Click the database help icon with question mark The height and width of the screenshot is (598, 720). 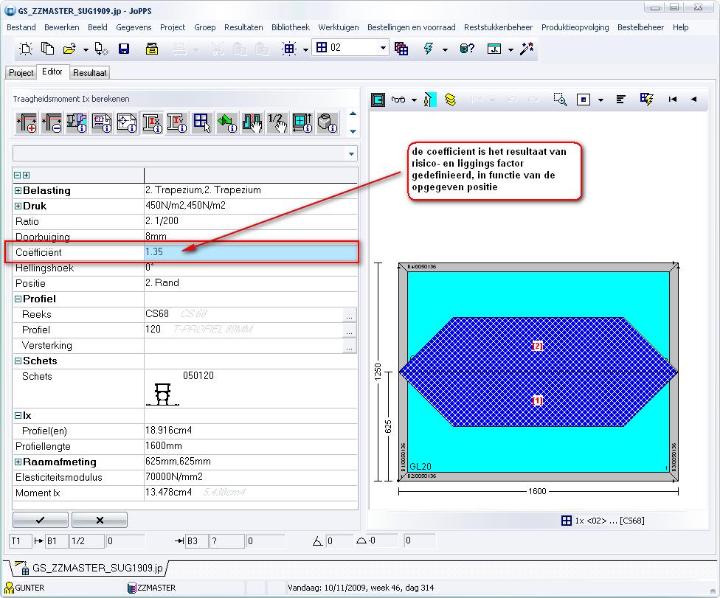pos(466,49)
